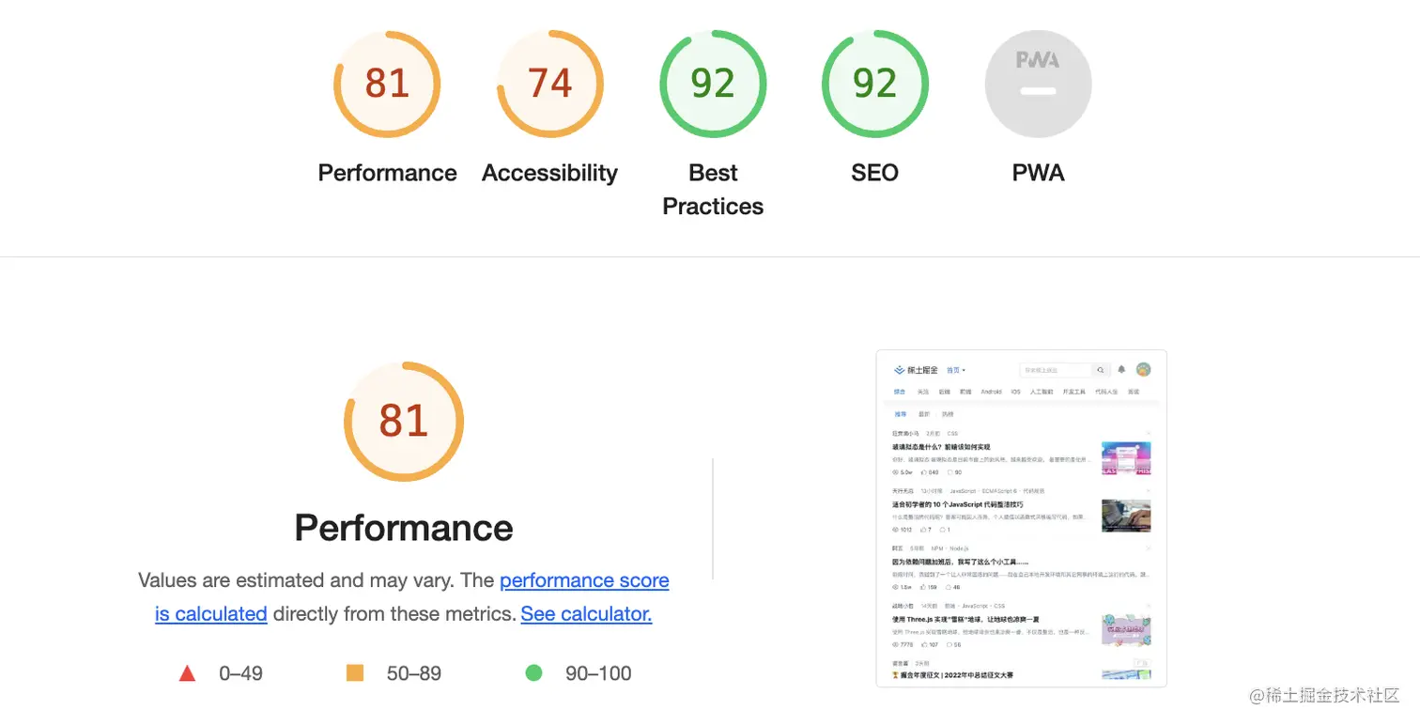The height and width of the screenshot is (725, 1420).
Task: Enlarge the page screenshot thumbnail
Action: pos(1021,518)
